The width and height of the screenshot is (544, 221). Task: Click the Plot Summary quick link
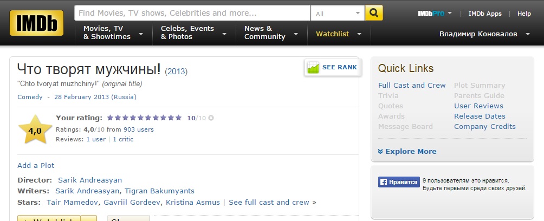480,86
